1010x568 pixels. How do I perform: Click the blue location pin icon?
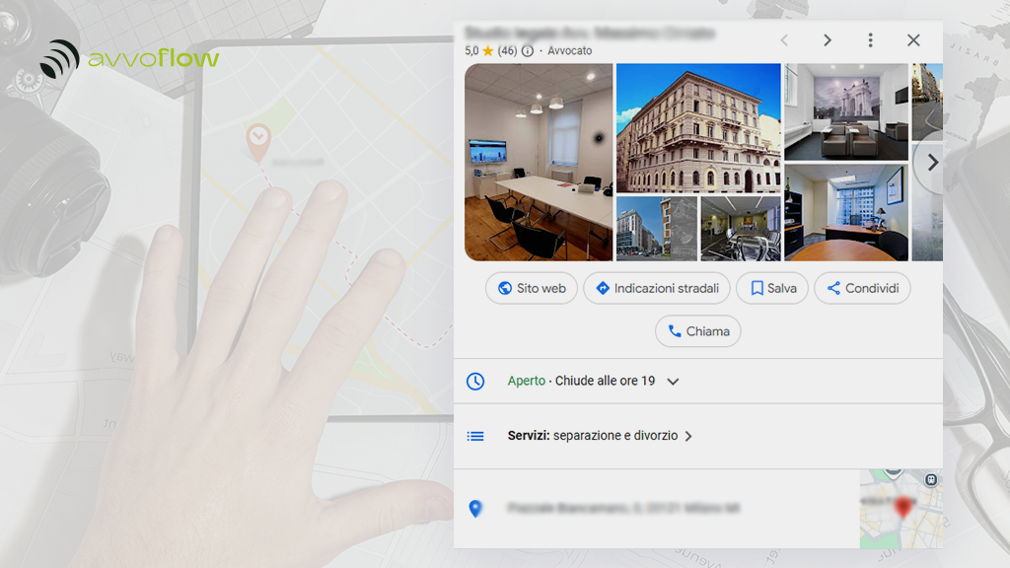pos(475,509)
